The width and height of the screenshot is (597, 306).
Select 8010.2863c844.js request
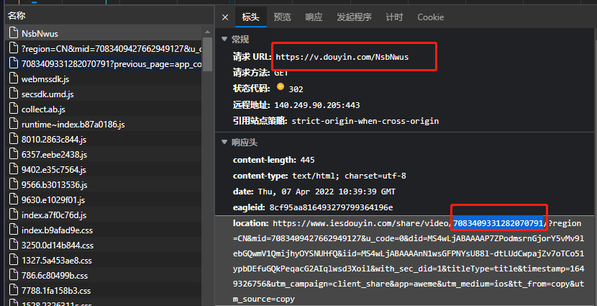(104, 140)
